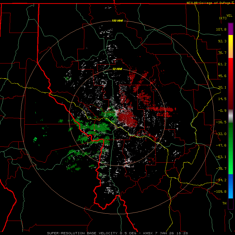Click the -32.0 scale value

pos(221,134)
